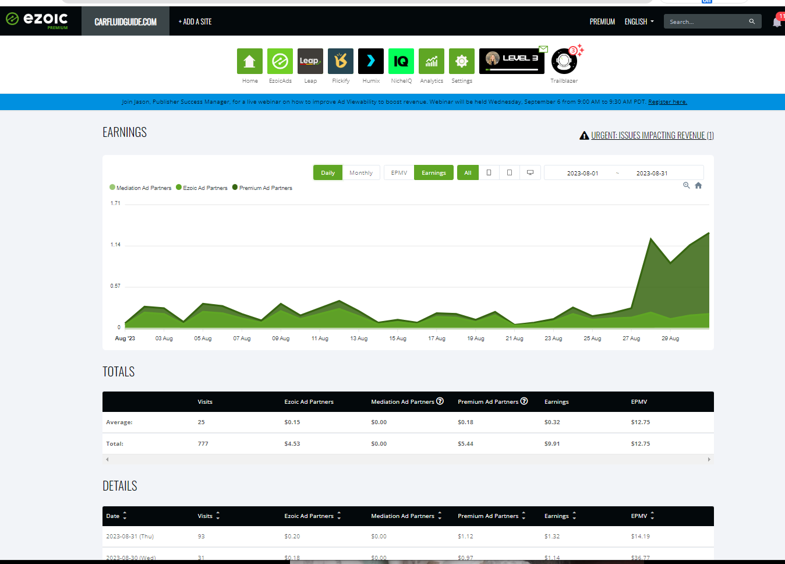Set end date 2023-08-31
Screen dimensions: 785x564
652,173
